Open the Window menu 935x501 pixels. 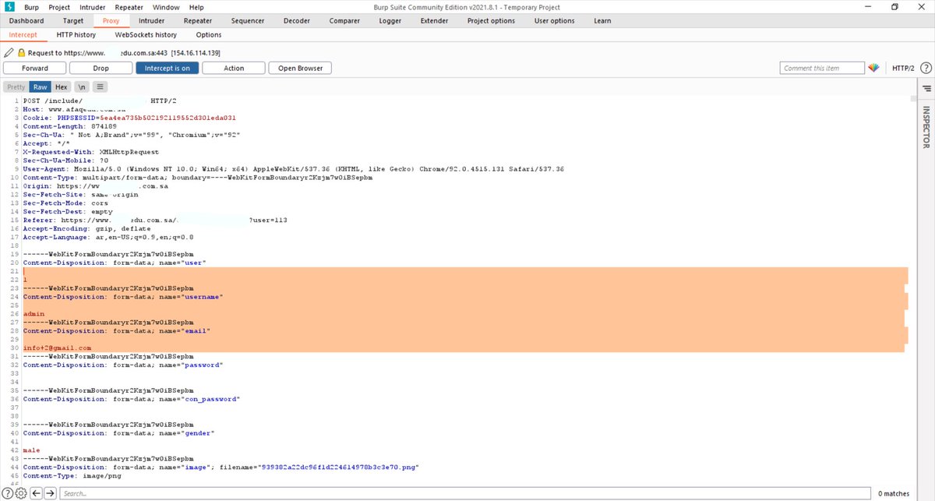pyautogui.click(x=166, y=7)
